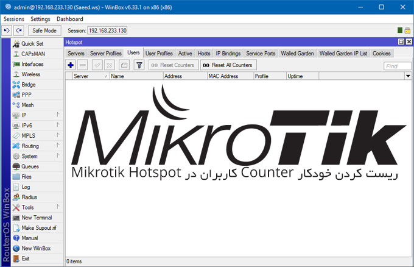Screen dimensions: 414x267
Task: Click Reset All Counters button
Action: [228, 65]
